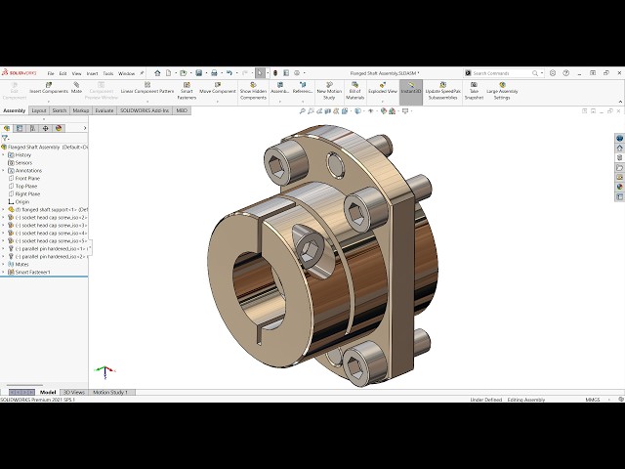Click the Home icon in quick access toolbar

(x=157, y=73)
